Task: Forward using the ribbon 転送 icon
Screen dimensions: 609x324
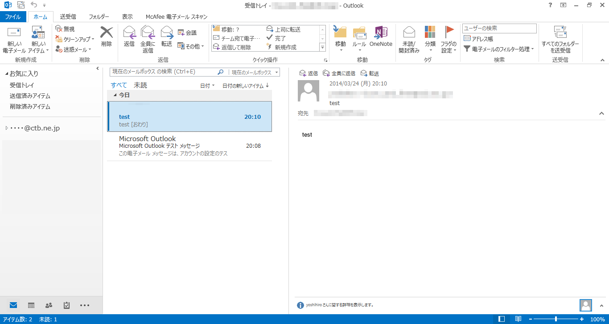Action: click(167, 36)
